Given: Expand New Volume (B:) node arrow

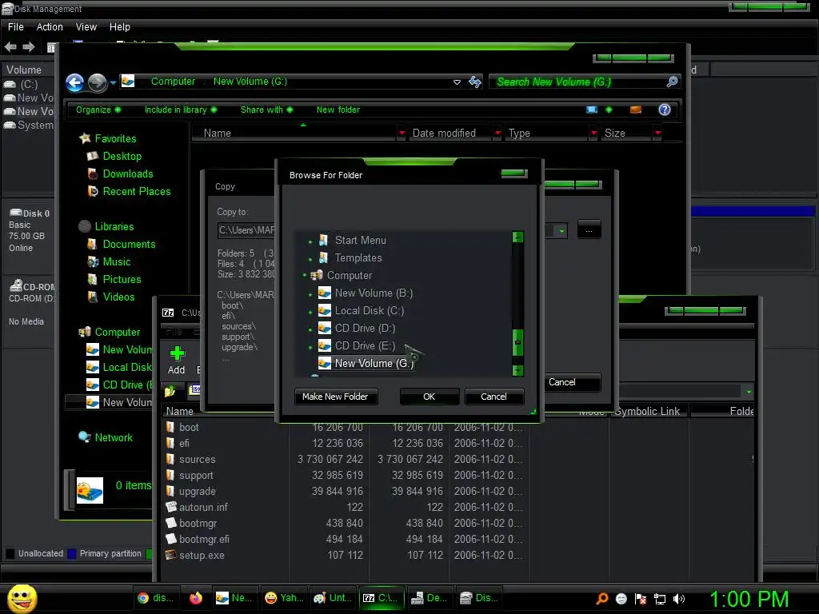Looking at the screenshot, I should [310, 294].
